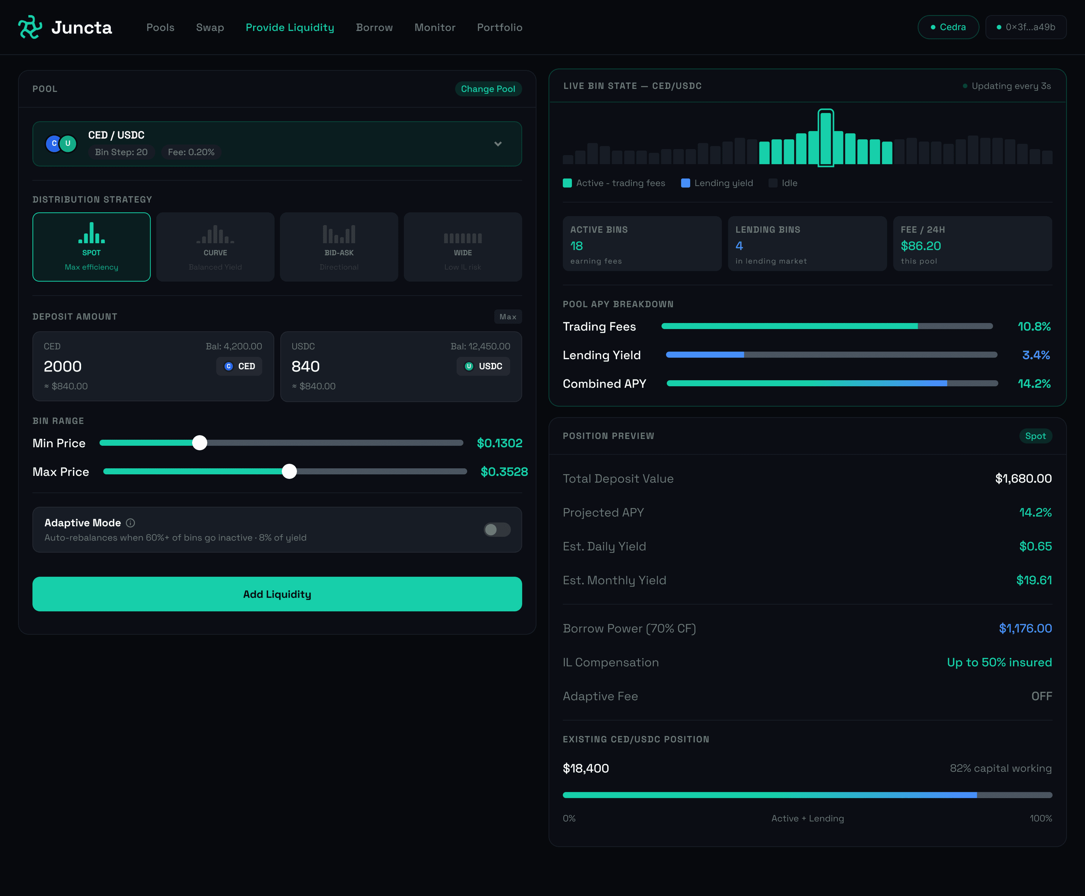This screenshot has width=1085, height=896.
Task: Click the Bid-Ask strategy chart icon
Action: [x=339, y=234]
